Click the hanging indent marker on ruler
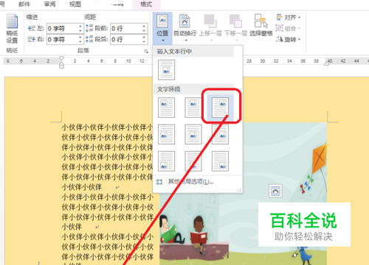Screen dimensions: 369x265 (x=61, y=64)
